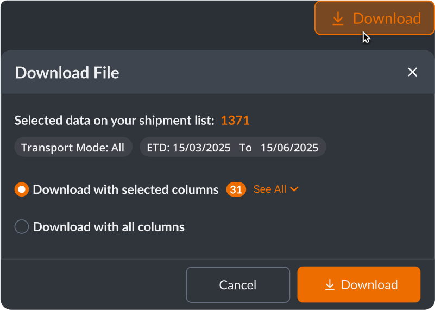
Task: Confirm with the solid orange Download button
Action: pyautogui.click(x=358, y=284)
